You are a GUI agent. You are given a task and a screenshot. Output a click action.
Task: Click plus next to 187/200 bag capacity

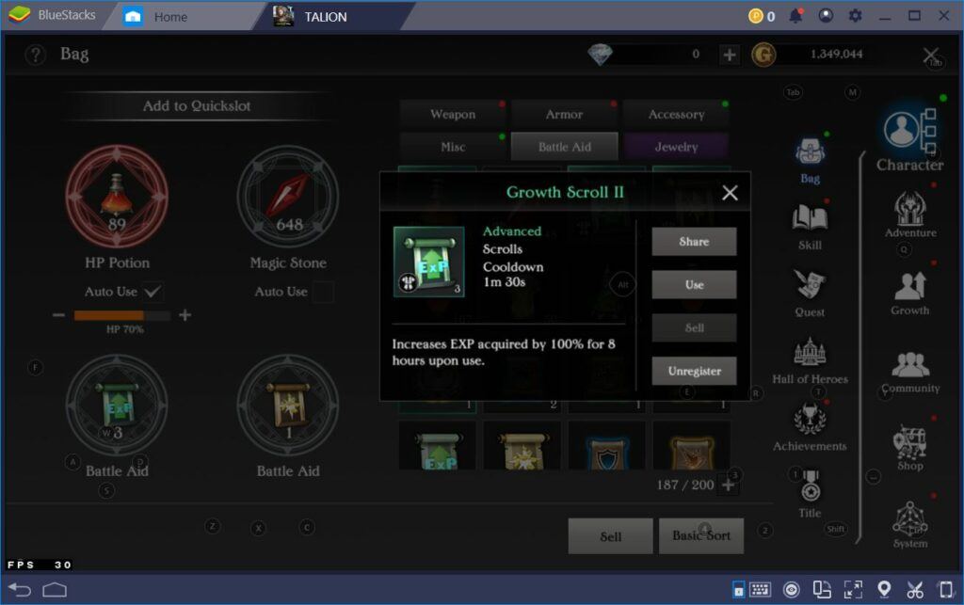(x=730, y=484)
